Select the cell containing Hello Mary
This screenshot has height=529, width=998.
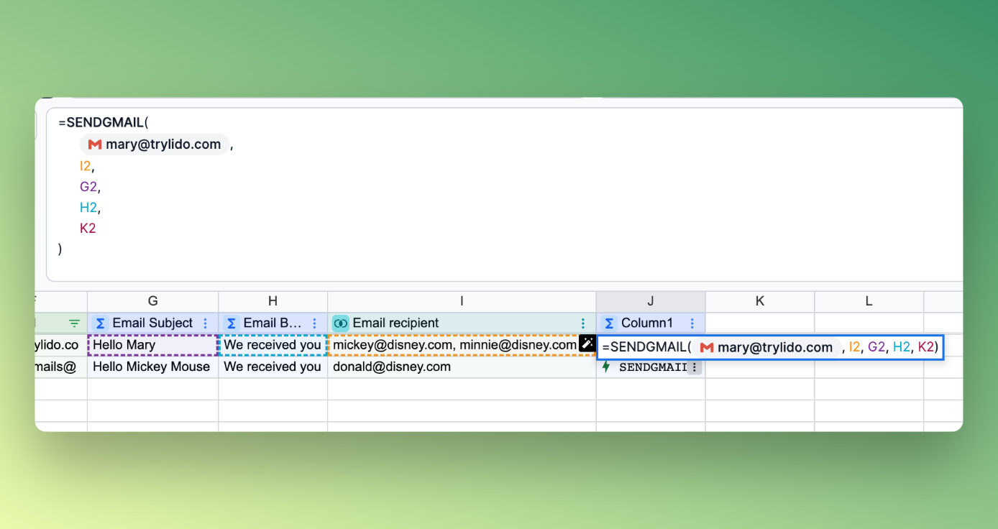152,345
